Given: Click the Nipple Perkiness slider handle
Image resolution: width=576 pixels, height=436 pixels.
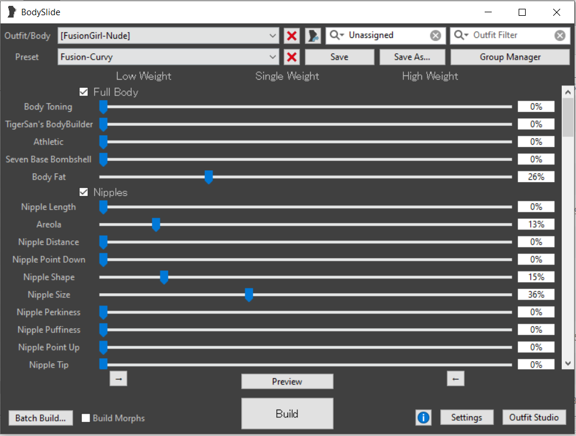Looking at the screenshot, I should pos(103,312).
